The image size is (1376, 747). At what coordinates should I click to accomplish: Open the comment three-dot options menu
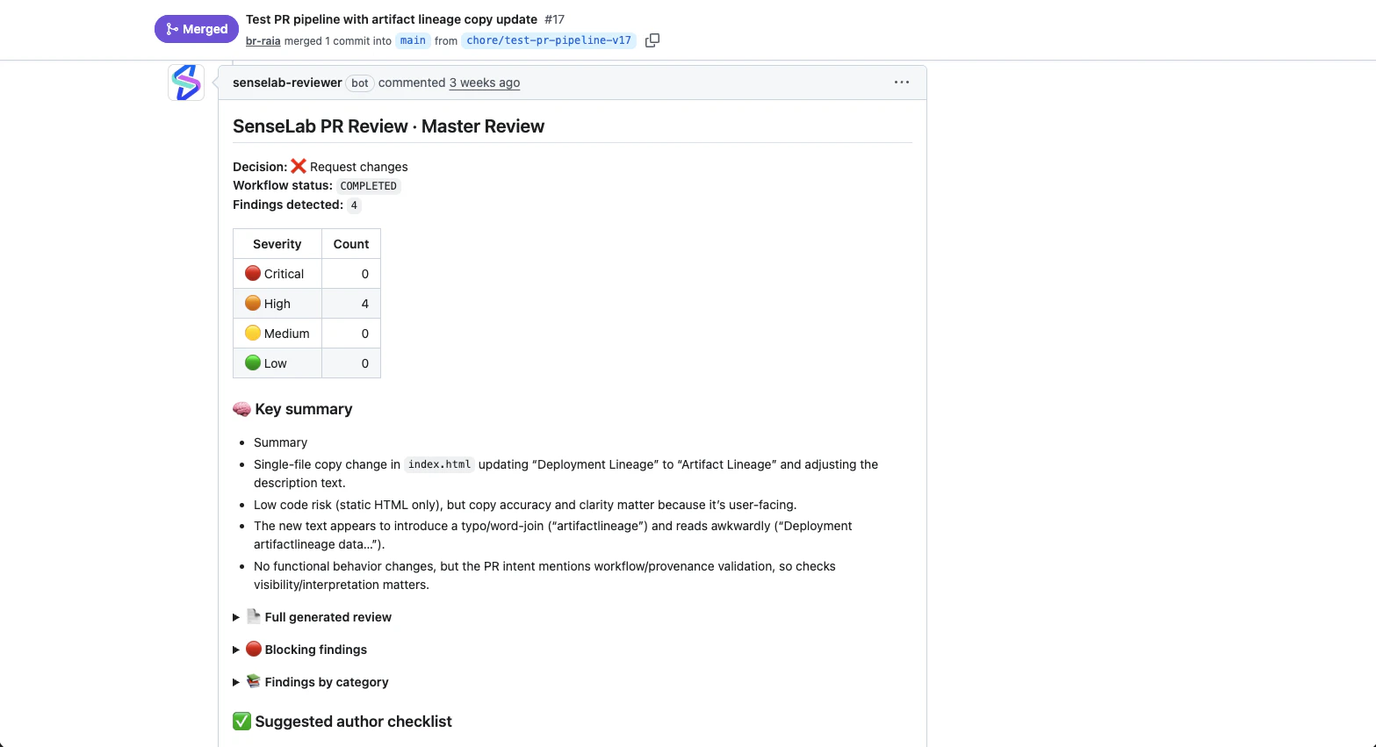[x=902, y=83]
